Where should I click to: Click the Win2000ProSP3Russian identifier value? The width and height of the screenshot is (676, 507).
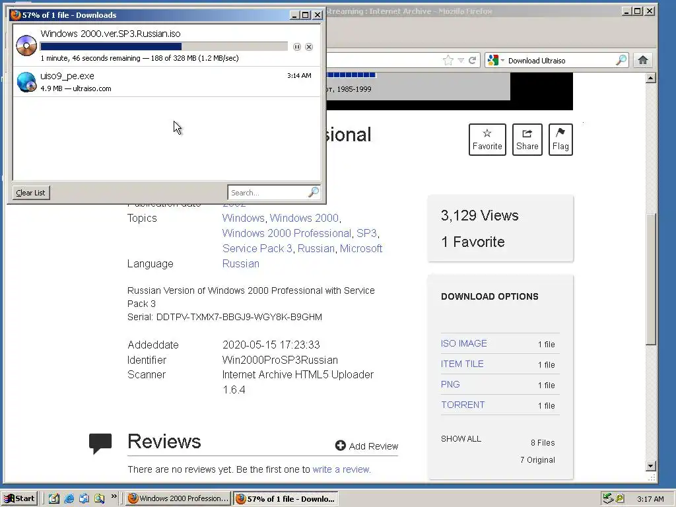[280, 360]
